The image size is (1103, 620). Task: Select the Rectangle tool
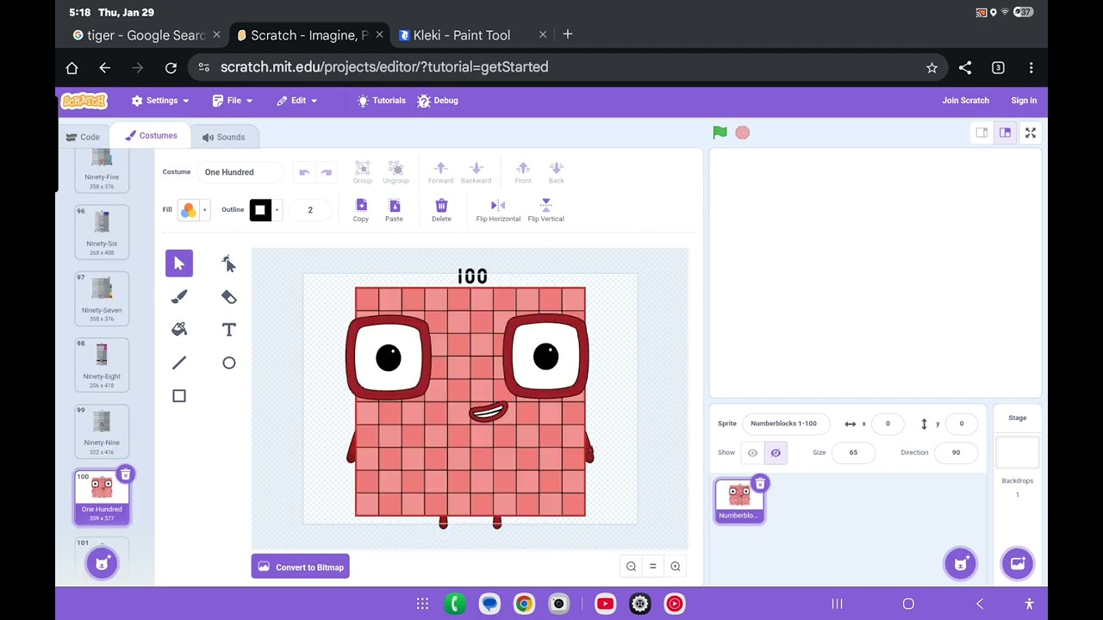click(x=179, y=396)
